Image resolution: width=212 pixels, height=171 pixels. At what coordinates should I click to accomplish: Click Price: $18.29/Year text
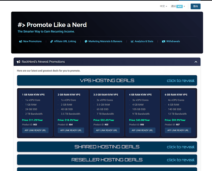(x=68, y=120)
